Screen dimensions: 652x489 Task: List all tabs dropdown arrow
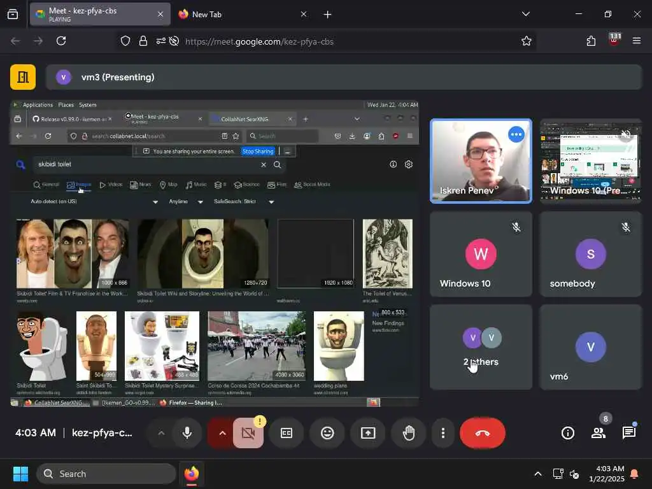pyautogui.click(x=525, y=14)
